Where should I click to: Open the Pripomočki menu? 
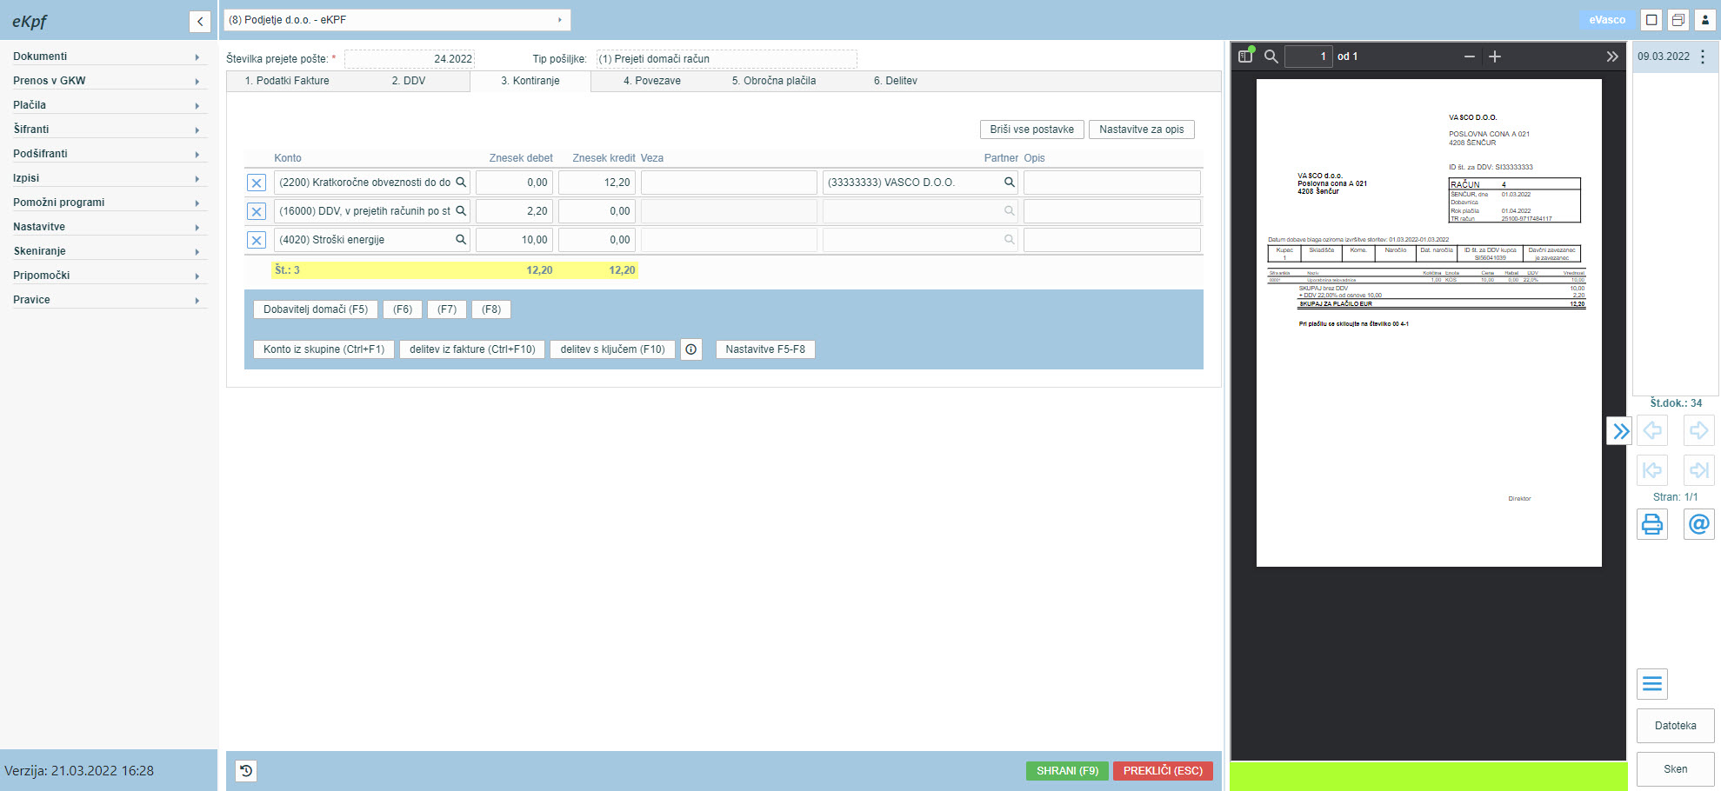[109, 276]
